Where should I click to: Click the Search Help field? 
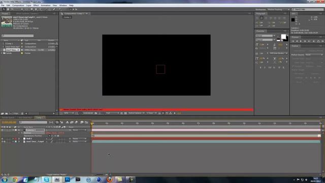[x=308, y=10]
